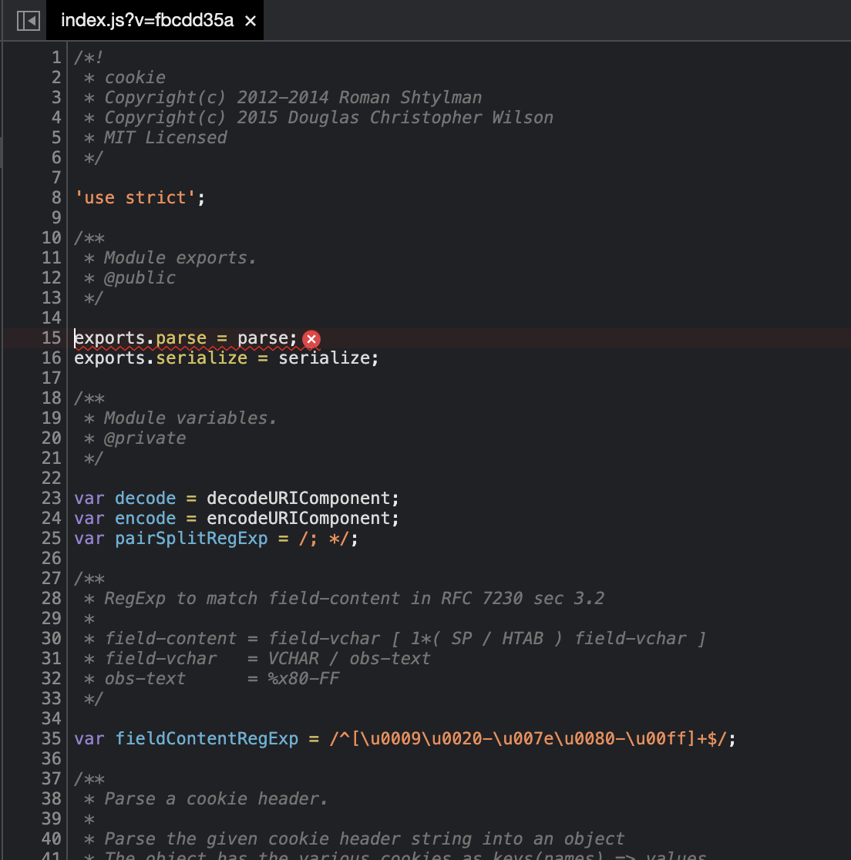Click the exports.parse token on line 15
This screenshot has height=860, width=851.
(x=139, y=338)
